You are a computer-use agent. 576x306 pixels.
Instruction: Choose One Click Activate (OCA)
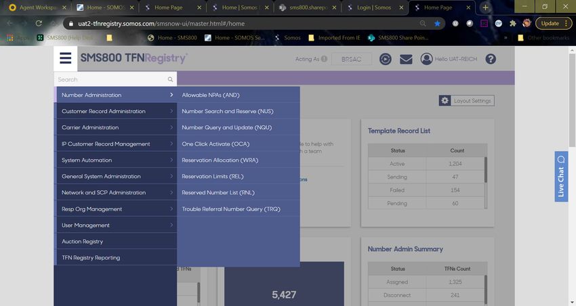point(215,144)
